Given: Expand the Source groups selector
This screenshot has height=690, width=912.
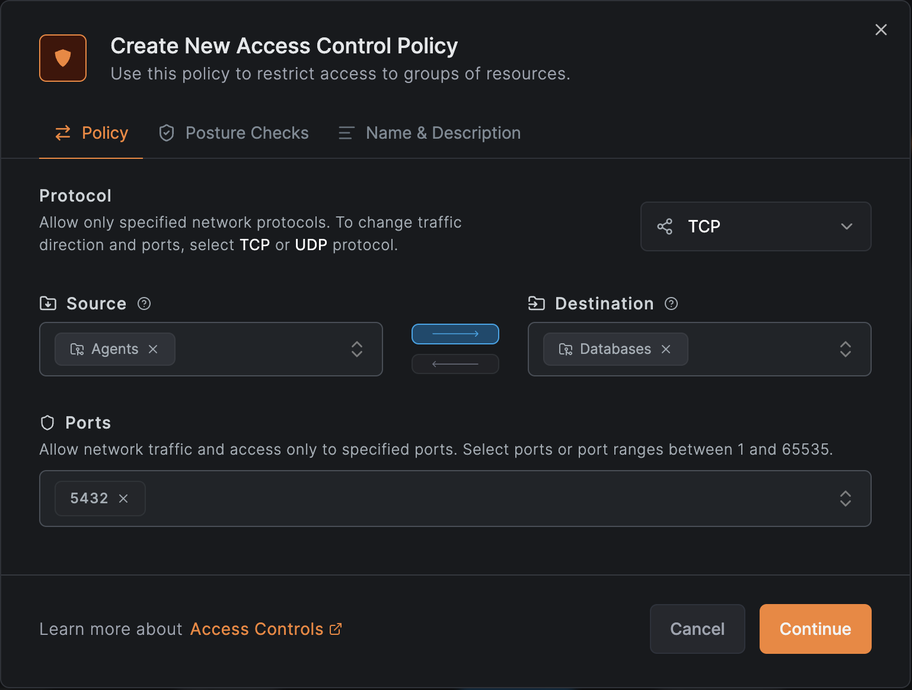Looking at the screenshot, I should tap(357, 349).
